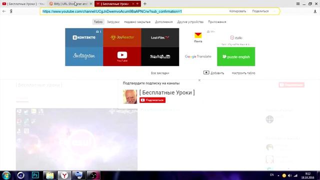320x180 pixels.
Task: Open the file explorer taskbar icon
Action: pyautogui.click(x=49, y=175)
